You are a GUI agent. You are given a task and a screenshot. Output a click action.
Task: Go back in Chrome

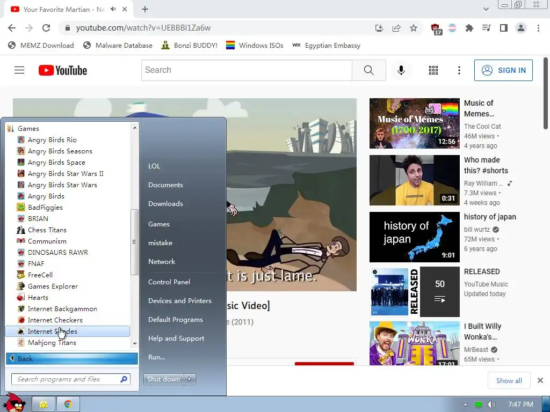(12, 28)
